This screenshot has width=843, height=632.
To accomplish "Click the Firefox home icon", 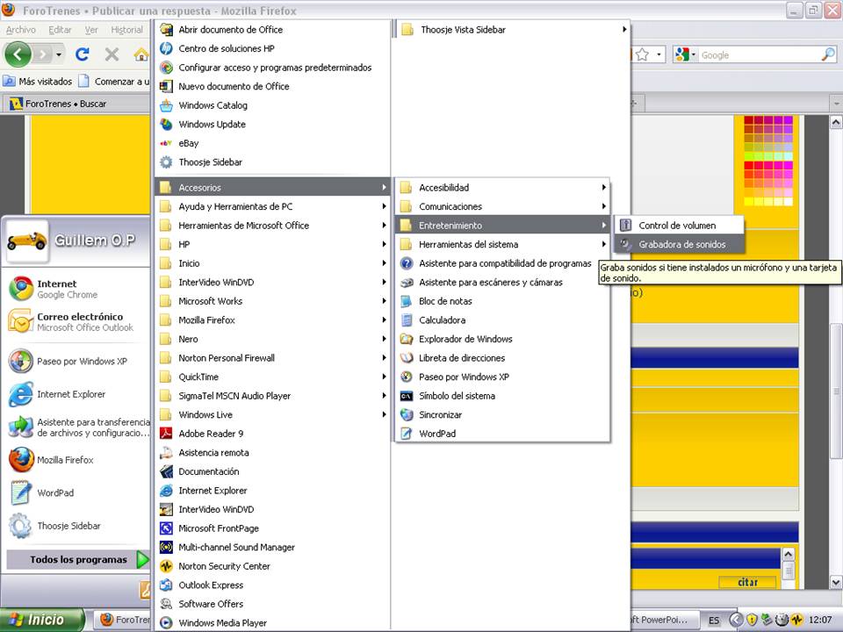I will point(140,54).
